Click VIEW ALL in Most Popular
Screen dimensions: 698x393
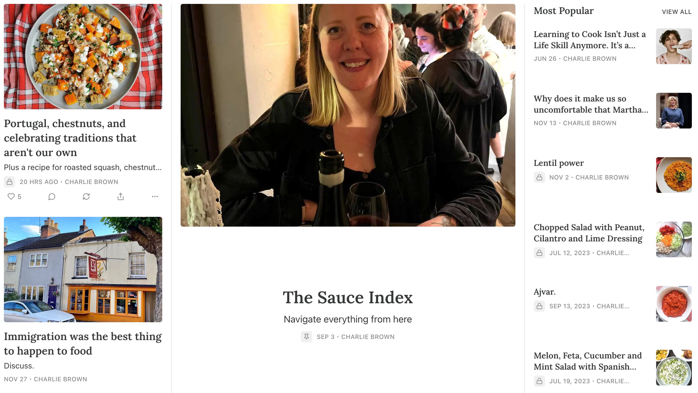pos(677,12)
